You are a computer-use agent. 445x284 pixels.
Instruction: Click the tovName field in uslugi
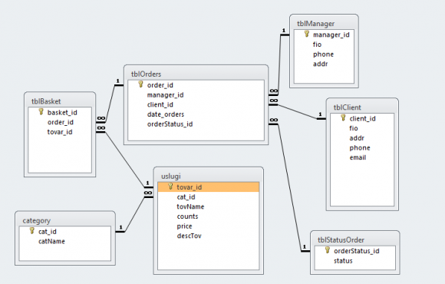[190, 206]
